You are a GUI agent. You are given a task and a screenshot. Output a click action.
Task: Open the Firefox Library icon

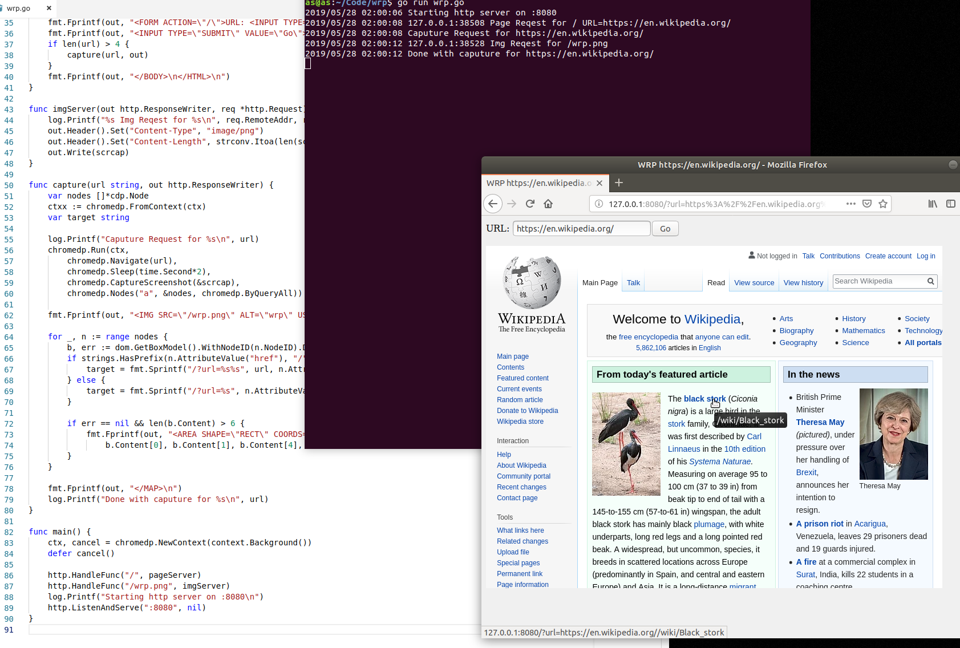tap(933, 204)
